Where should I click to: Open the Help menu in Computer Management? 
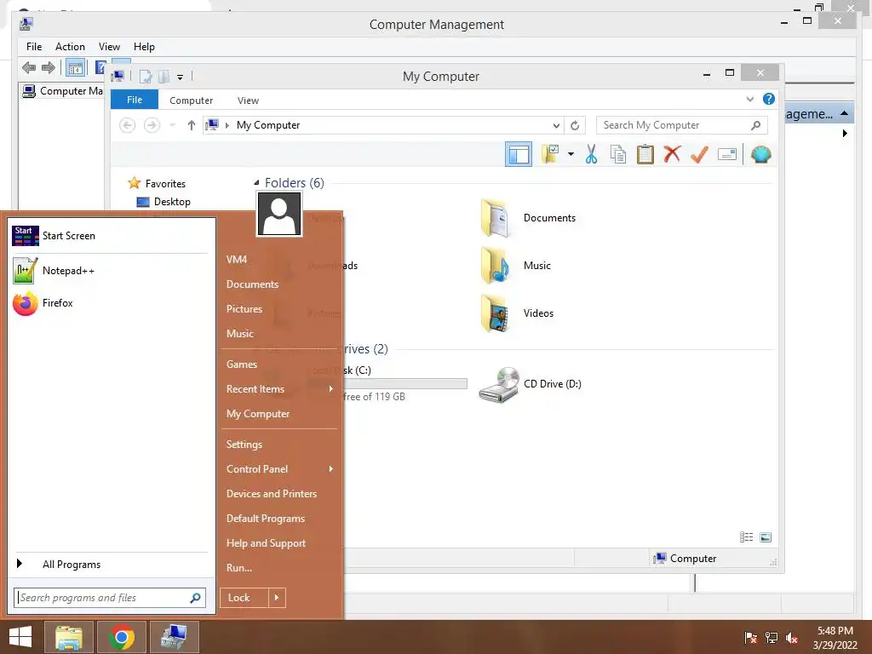[x=144, y=47]
